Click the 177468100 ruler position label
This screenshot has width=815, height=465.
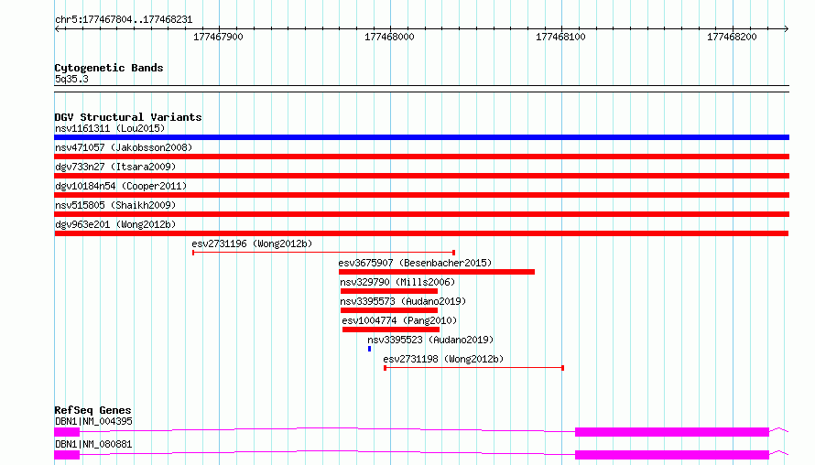click(x=560, y=37)
